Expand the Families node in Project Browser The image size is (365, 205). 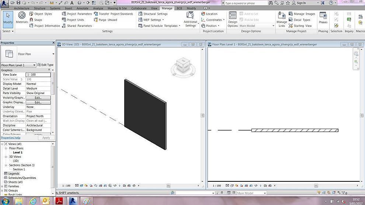[2, 186]
